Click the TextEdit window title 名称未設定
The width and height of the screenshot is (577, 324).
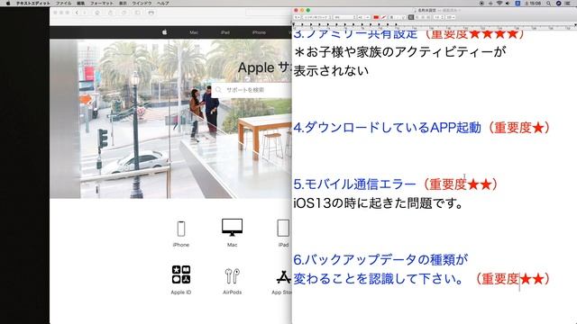coord(426,10)
